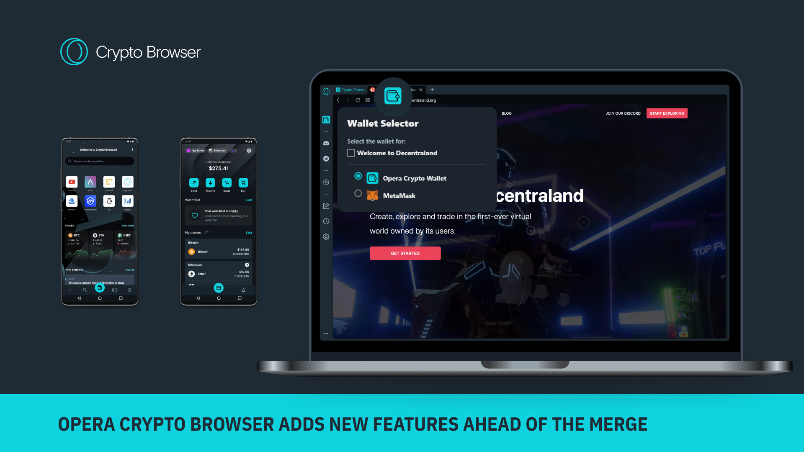
Task: Click the browser reload icon
Action: (358, 100)
